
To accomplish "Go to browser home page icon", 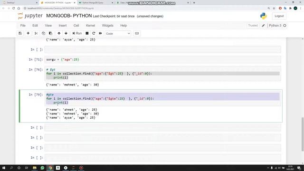I will coord(19,9).
